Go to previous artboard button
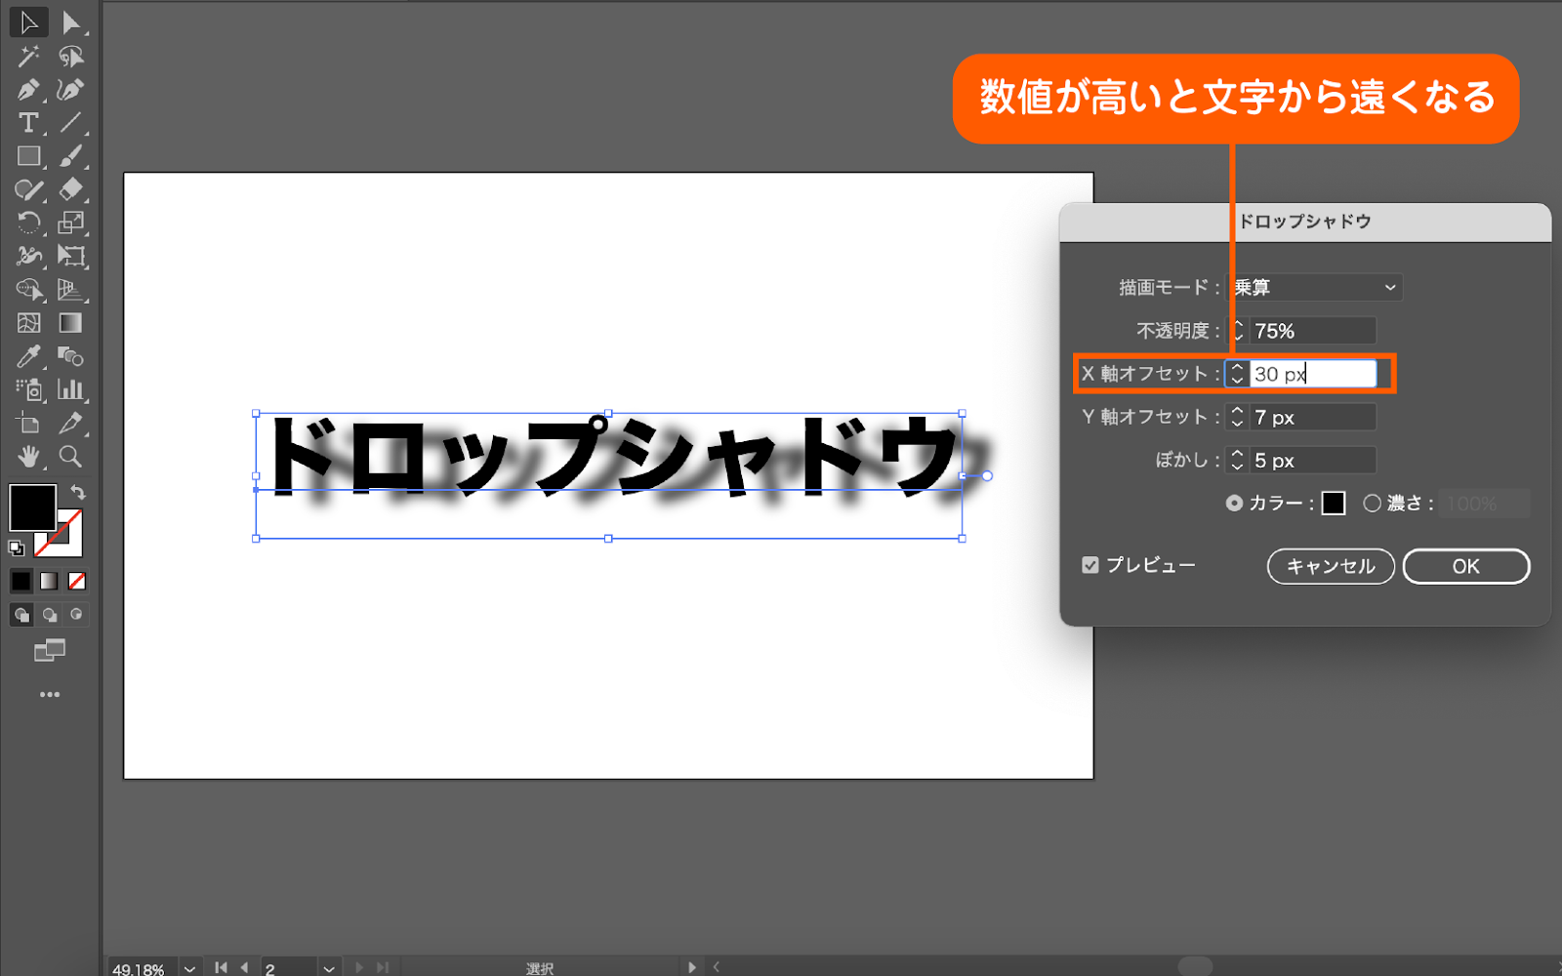The width and height of the screenshot is (1562, 976). tap(244, 967)
